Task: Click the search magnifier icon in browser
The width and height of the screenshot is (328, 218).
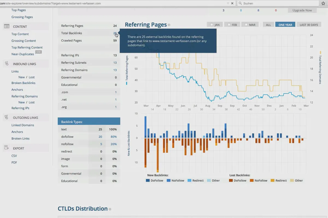Action: [240, 3]
